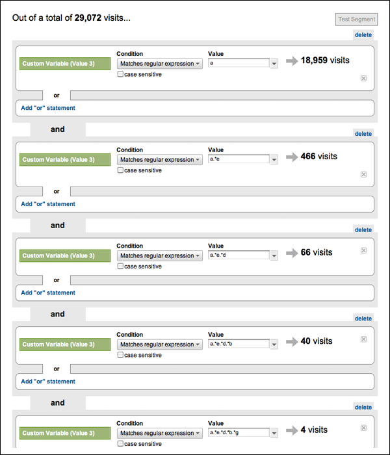Remove the 4 visits condition with X icon
390x455 pixels.
coord(363,428)
